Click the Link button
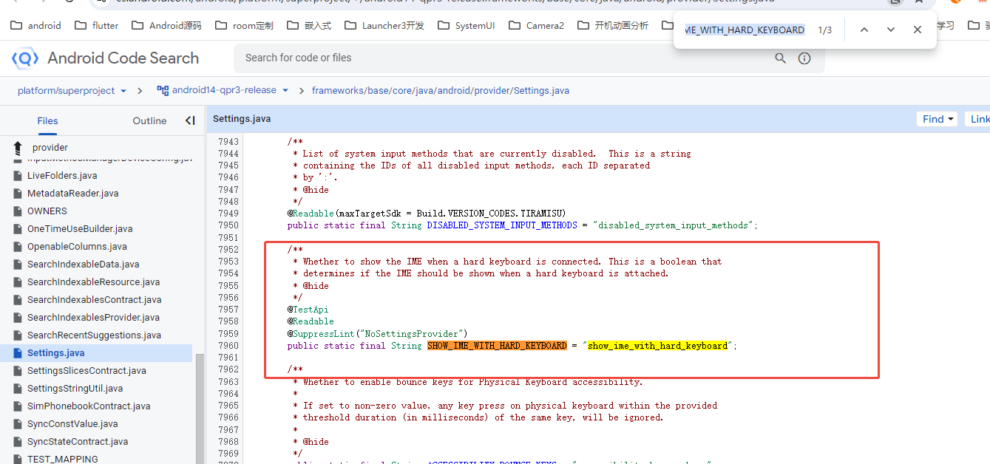Viewport: 990px width, 464px height. (977, 119)
